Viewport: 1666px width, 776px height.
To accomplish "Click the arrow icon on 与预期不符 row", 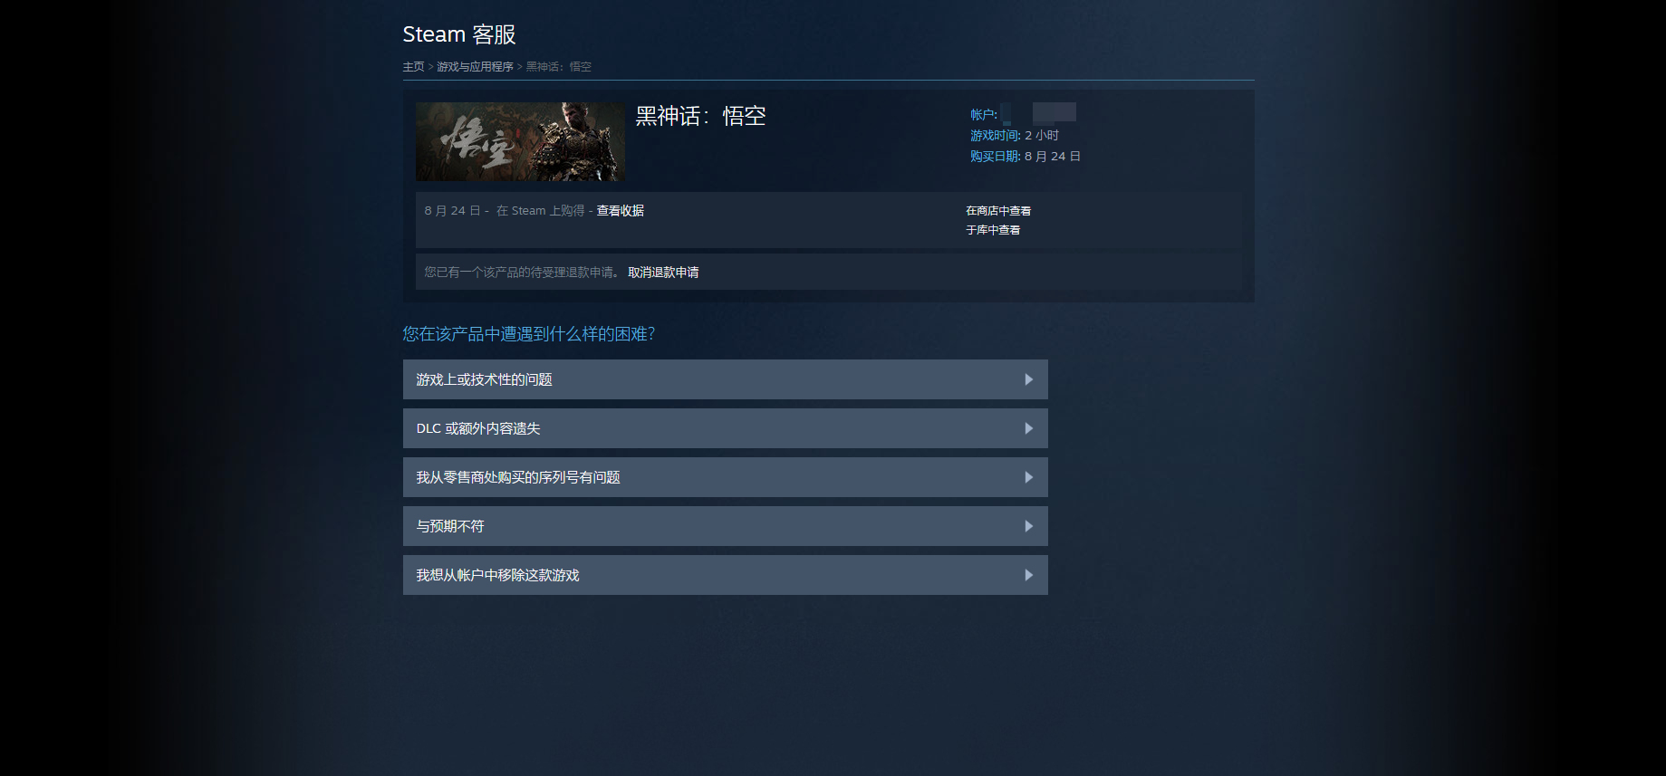I will click(1028, 526).
